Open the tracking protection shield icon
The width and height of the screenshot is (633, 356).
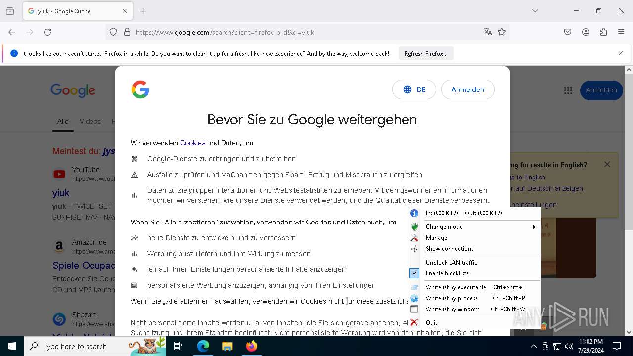click(113, 32)
